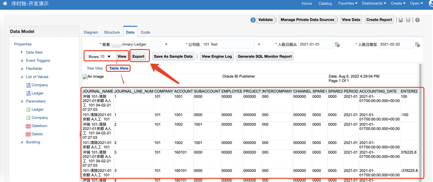Click the Company parameter icon
This screenshot has height=182, width=433.
point(28,117)
